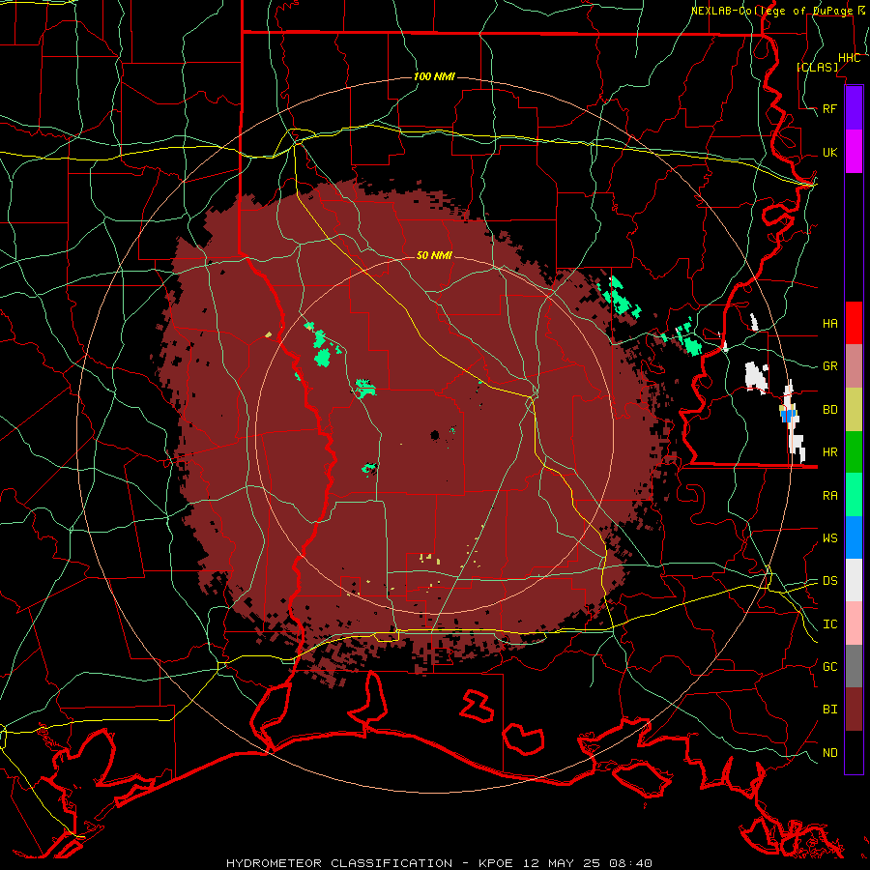This screenshot has height=870, width=870.
Task: Click the UK legend label
Action: tap(830, 153)
